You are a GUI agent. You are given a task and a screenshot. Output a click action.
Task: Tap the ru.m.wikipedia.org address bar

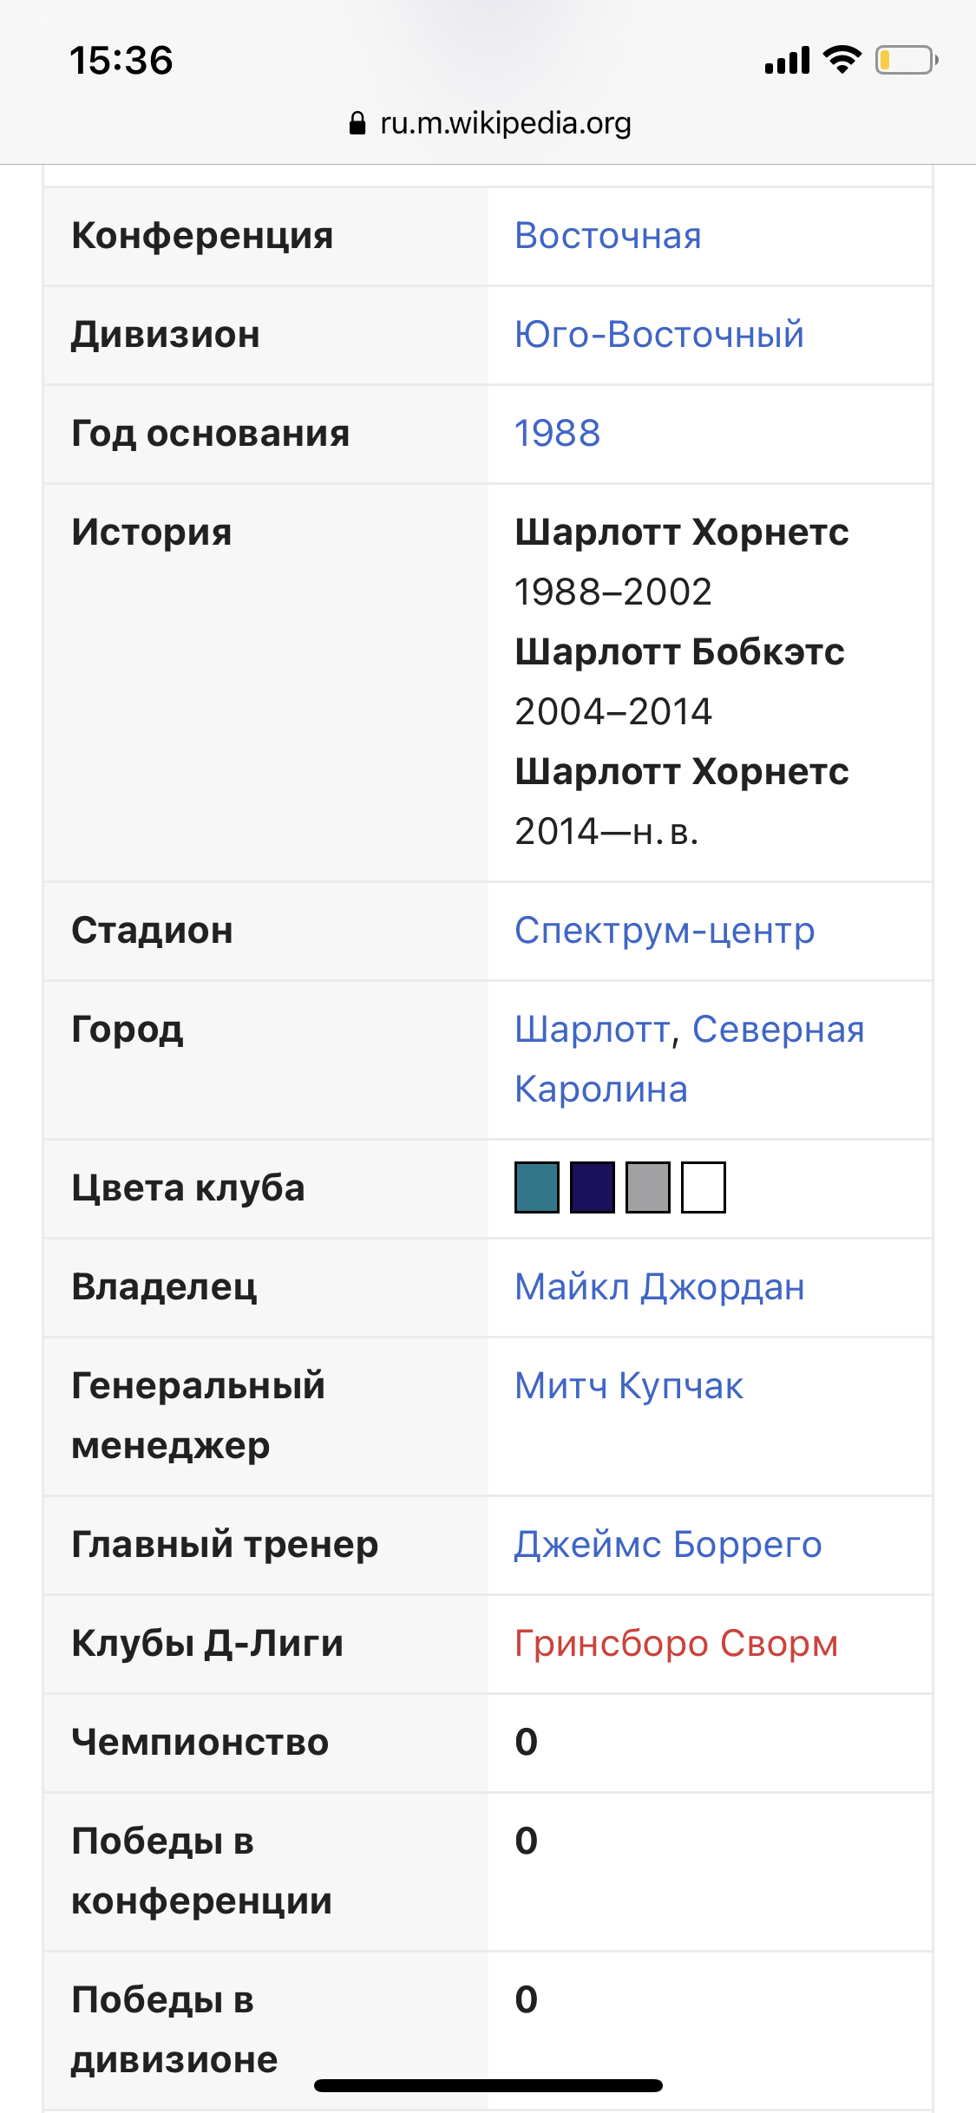(x=489, y=123)
